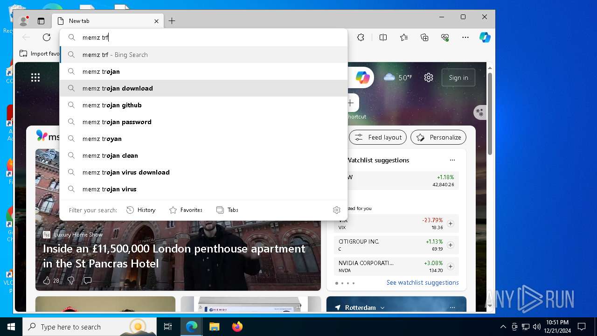Open the Feed layout options
The height and width of the screenshot is (336, 597).
click(x=378, y=137)
